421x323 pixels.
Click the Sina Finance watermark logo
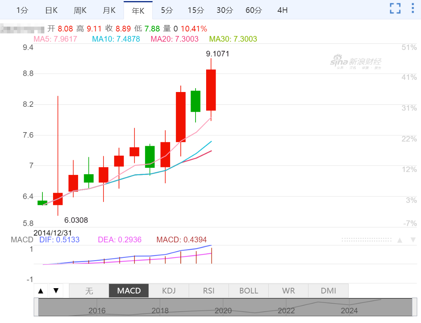point(355,62)
